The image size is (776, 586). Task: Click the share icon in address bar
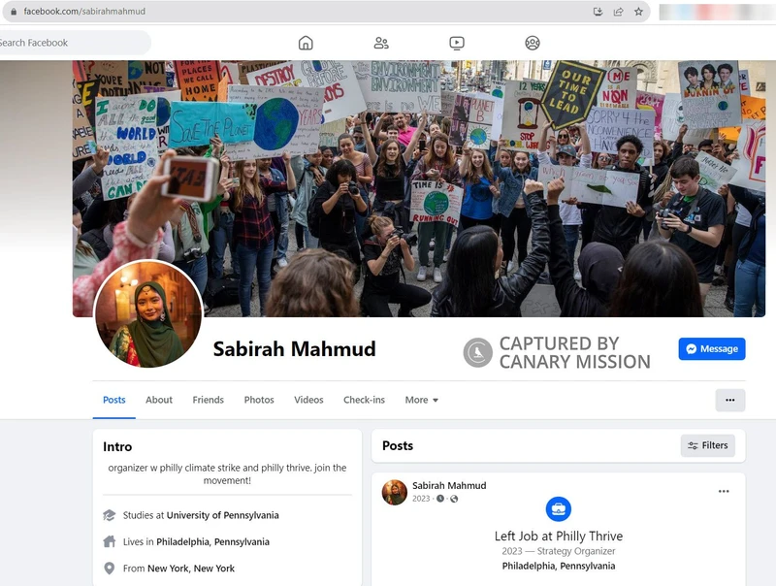tap(618, 12)
